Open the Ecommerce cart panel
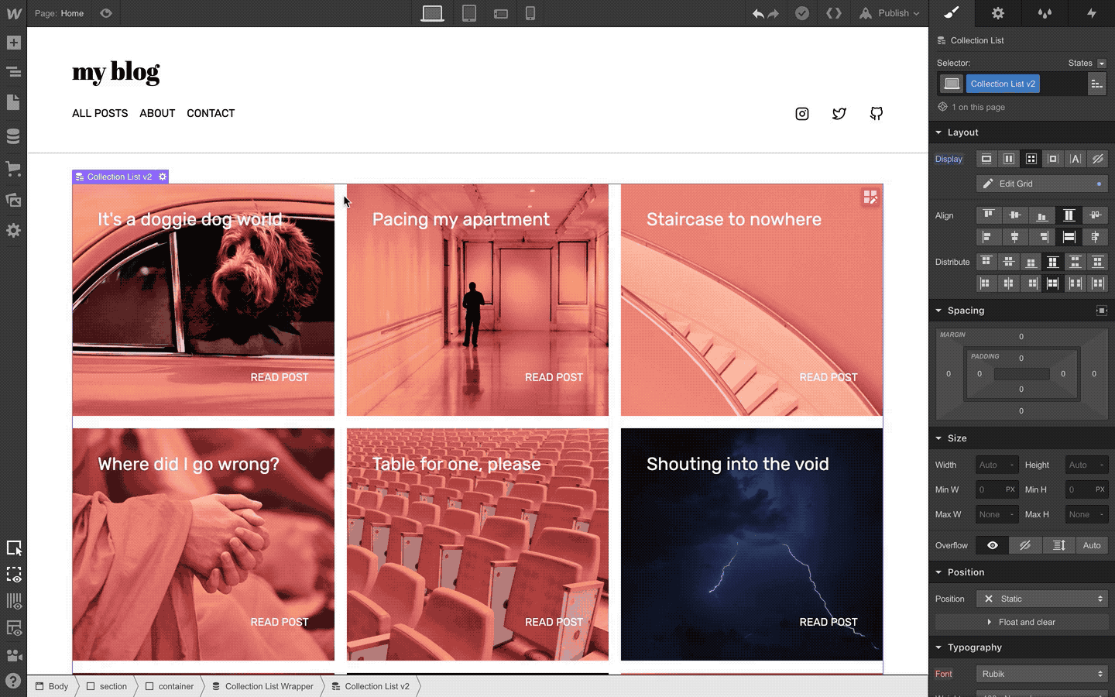Viewport: 1115px width, 697px height. tap(13, 168)
